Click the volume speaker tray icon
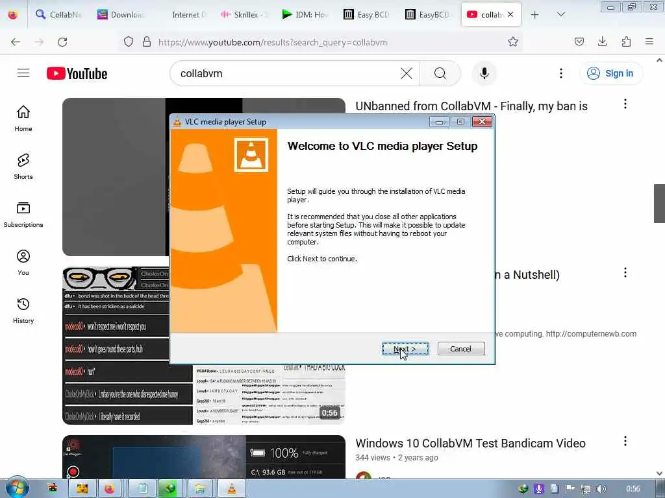 click(x=601, y=489)
